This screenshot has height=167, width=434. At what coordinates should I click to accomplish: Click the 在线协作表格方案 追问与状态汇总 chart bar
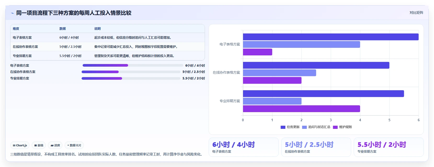pos(279,73)
